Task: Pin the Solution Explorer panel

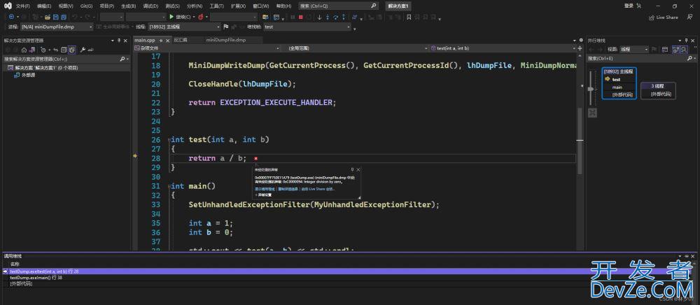Action: click(x=119, y=41)
